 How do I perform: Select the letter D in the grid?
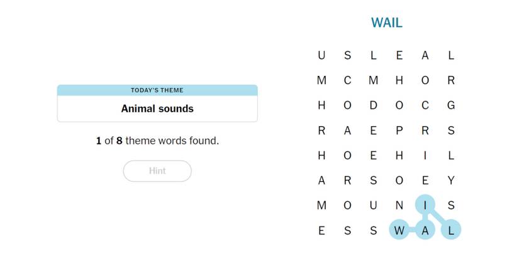click(x=373, y=105)
